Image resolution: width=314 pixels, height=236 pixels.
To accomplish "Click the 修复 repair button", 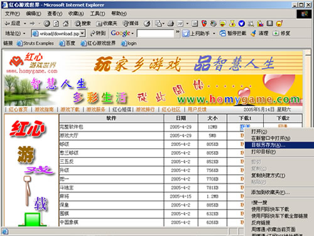I will click(281, 33).
